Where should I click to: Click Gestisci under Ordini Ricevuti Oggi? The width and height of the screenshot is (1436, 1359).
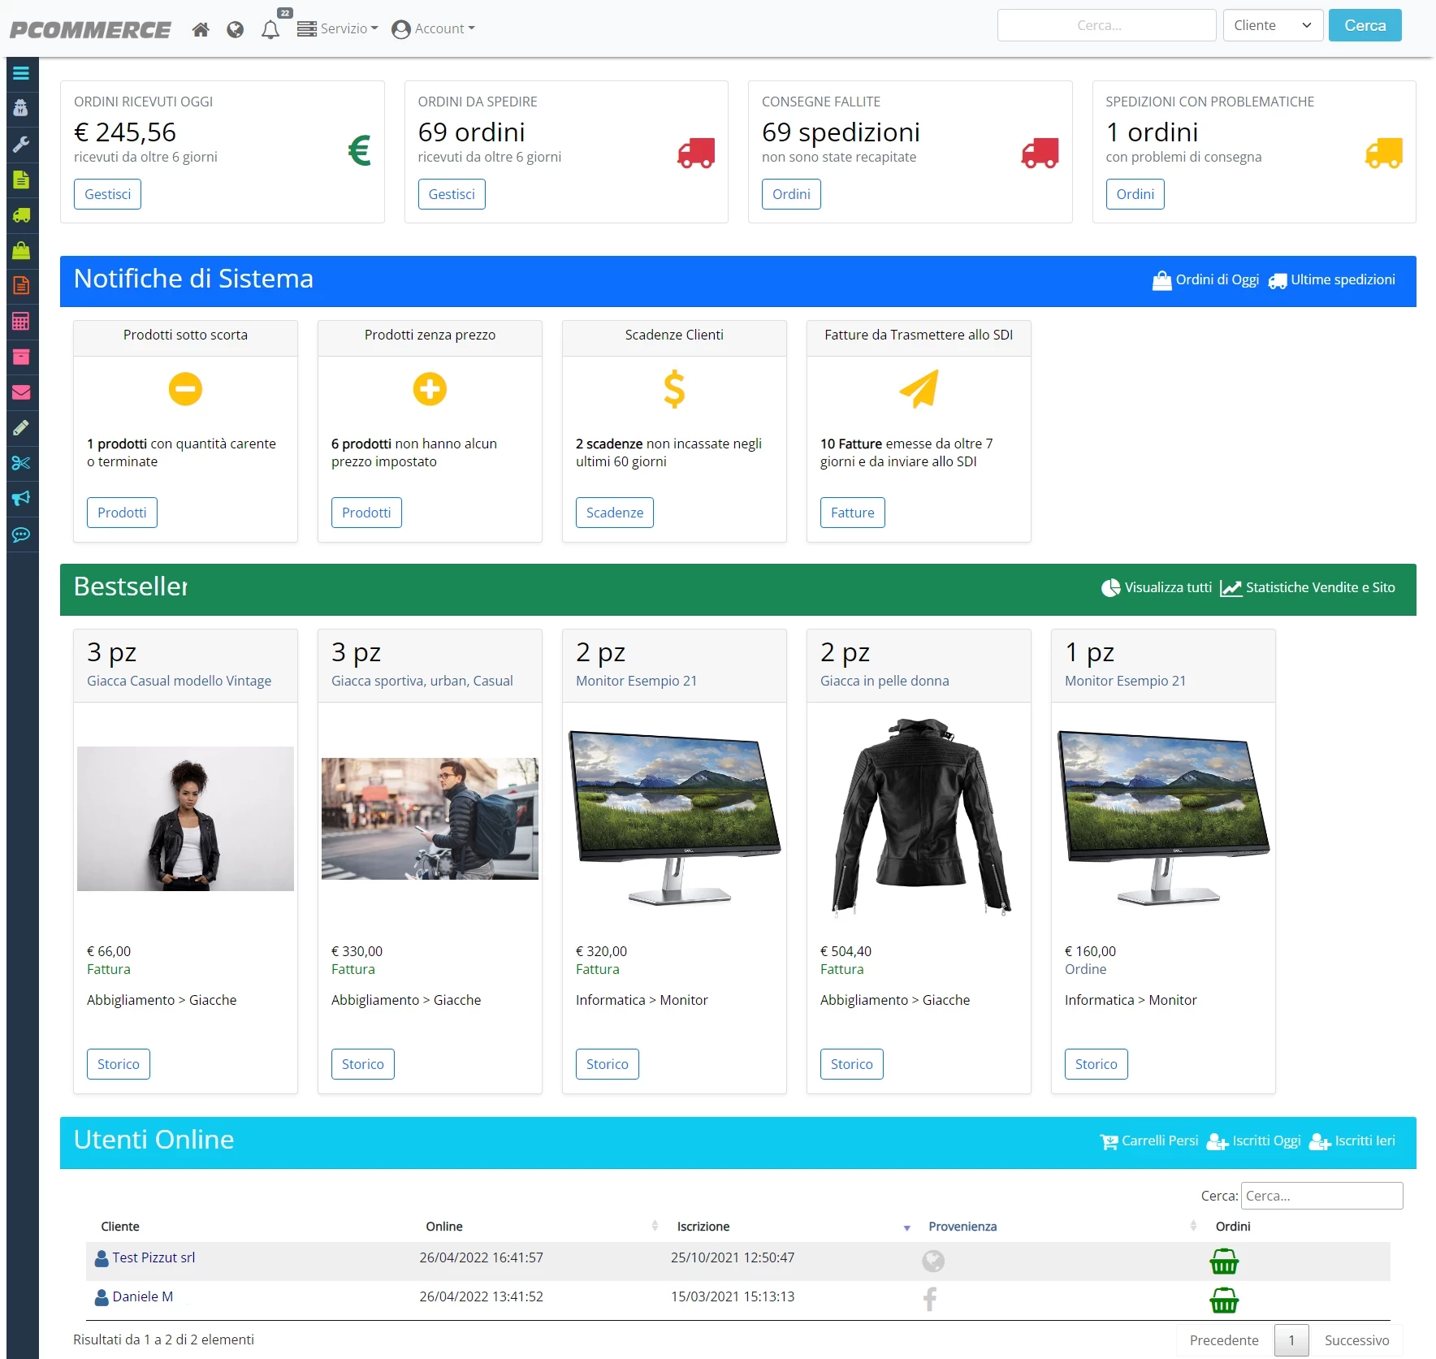coord(107,193)
